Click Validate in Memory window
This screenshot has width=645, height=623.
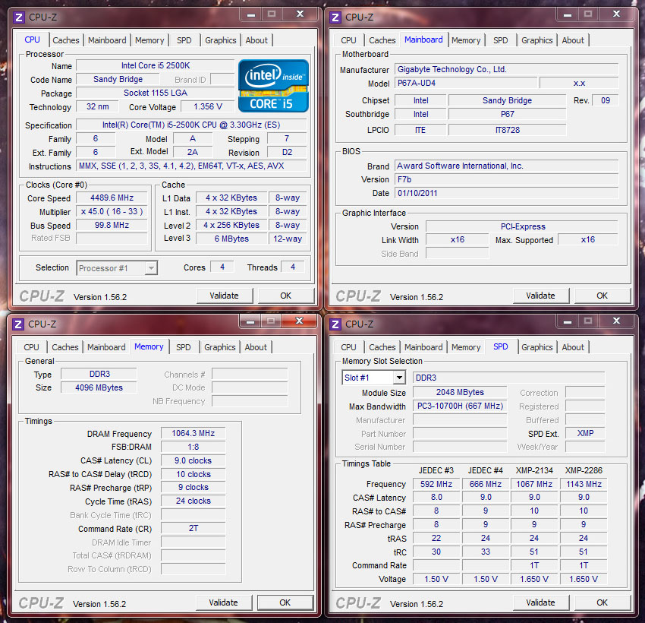point(223,602)
